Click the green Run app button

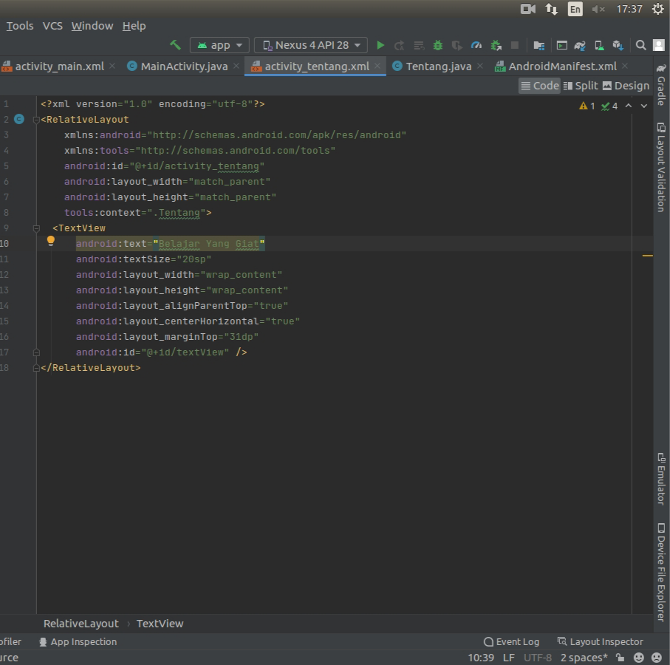(x=380, y=45)
